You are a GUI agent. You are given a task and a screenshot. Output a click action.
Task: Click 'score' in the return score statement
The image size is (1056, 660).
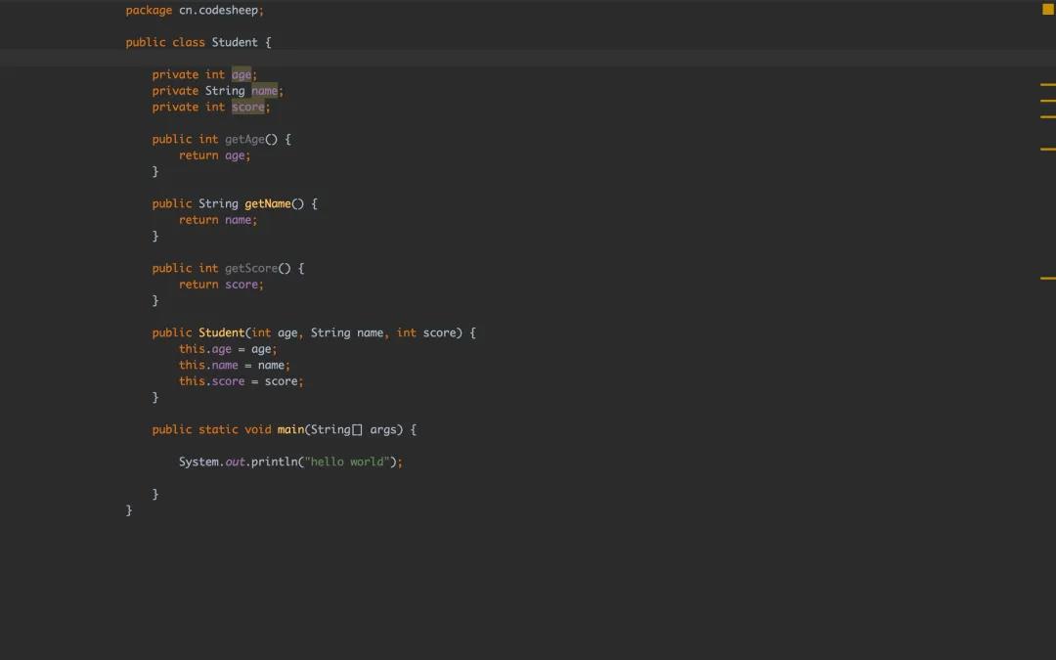[242, 285]
